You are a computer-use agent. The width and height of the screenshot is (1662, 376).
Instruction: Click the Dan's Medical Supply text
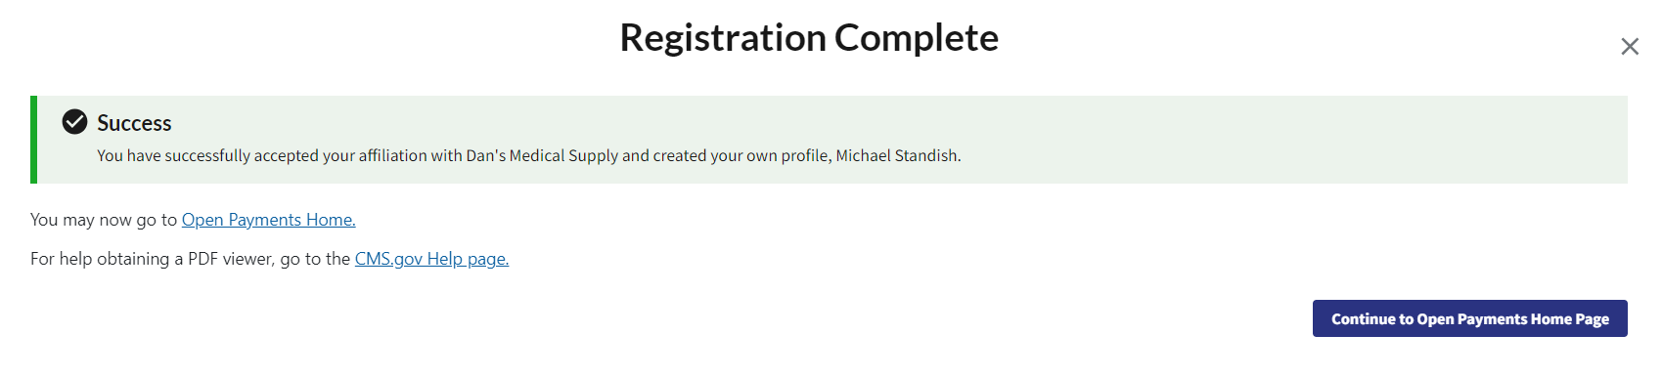coord(542,155)
